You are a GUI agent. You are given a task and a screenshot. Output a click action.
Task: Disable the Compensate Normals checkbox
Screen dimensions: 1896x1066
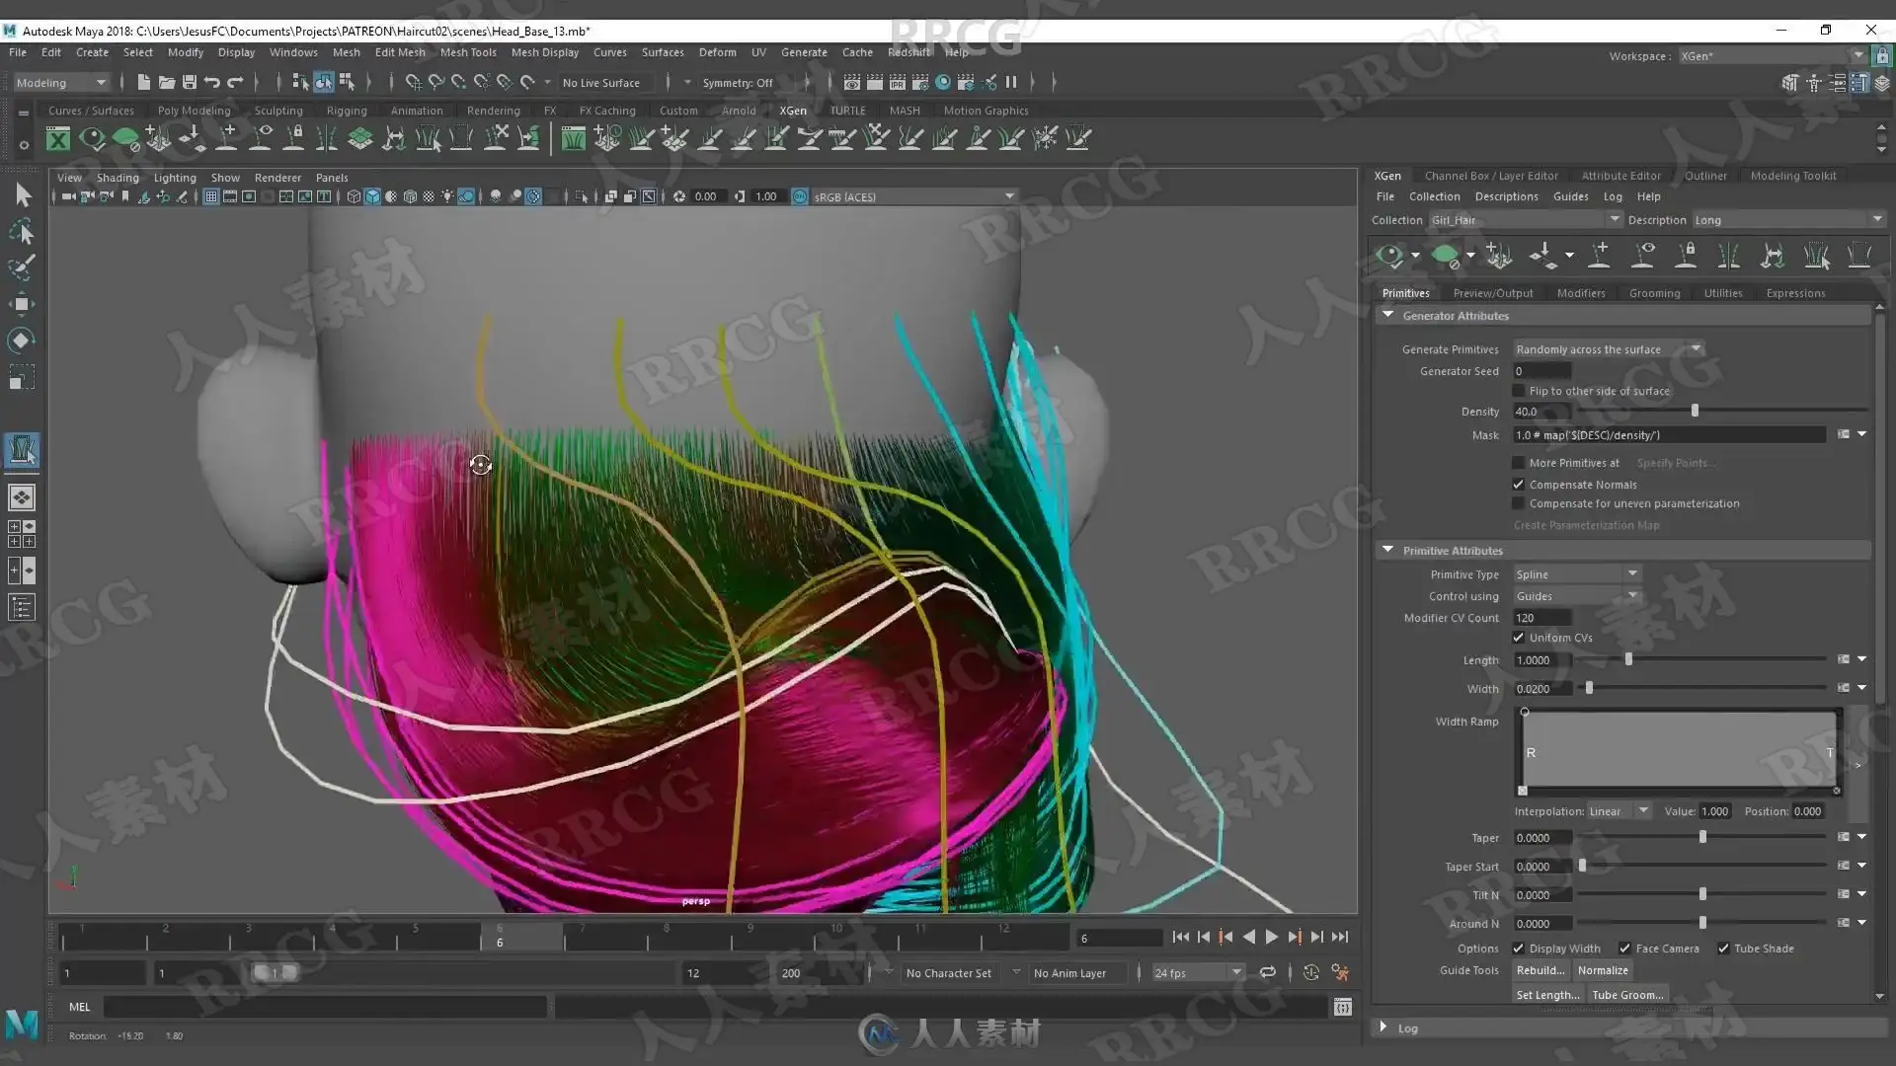click(1519, 485)
